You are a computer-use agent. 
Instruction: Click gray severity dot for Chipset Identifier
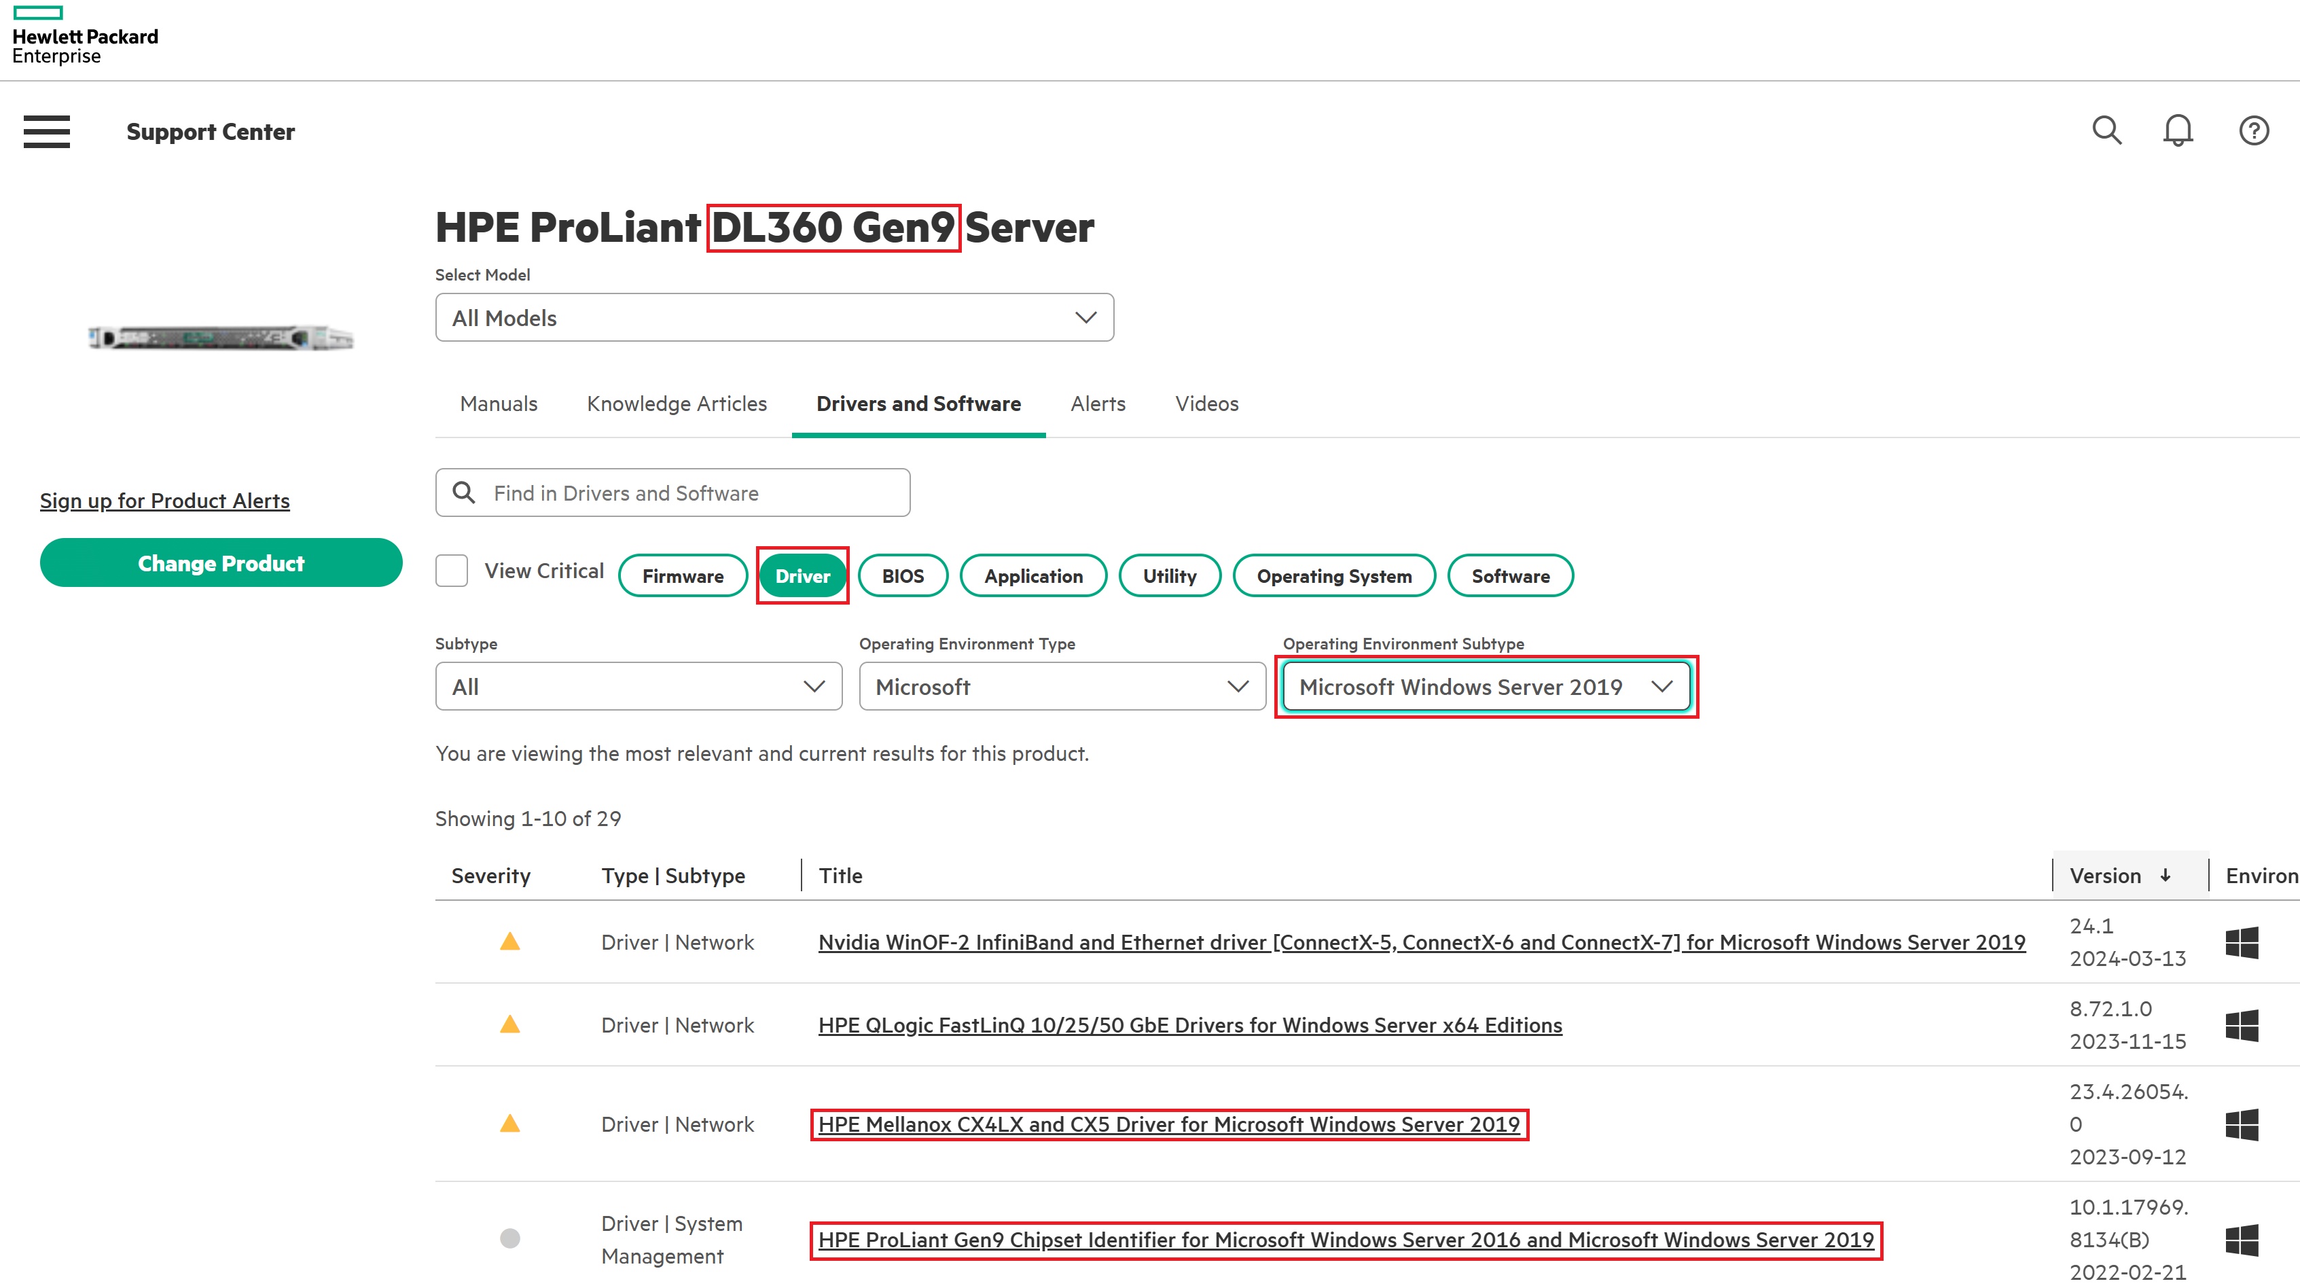coord(510,1239)
